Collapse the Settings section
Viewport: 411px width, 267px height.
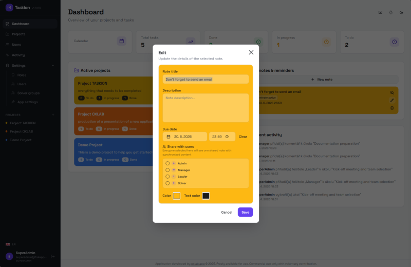pyautogui.click(x=30, y=66)
